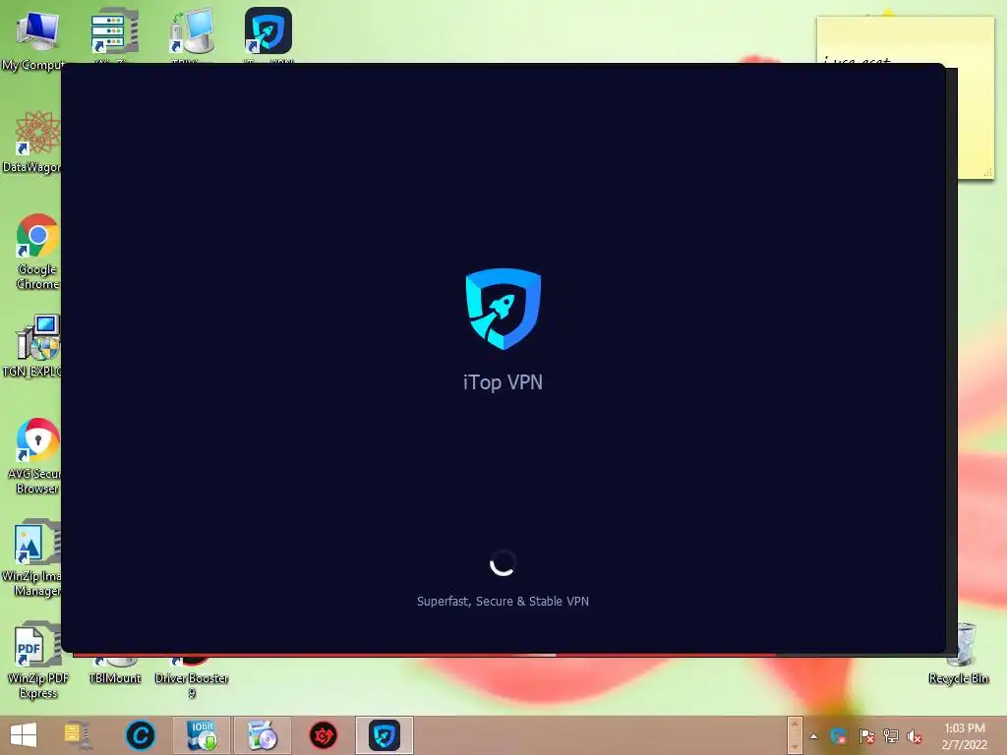Open the red Driver Booster taskbar icon

point(323,735)
